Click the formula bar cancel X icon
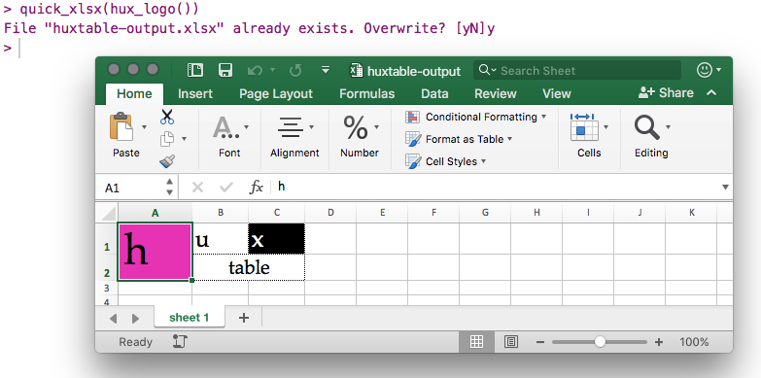This screenshot has width=761, height=378. tap(197, 187)
